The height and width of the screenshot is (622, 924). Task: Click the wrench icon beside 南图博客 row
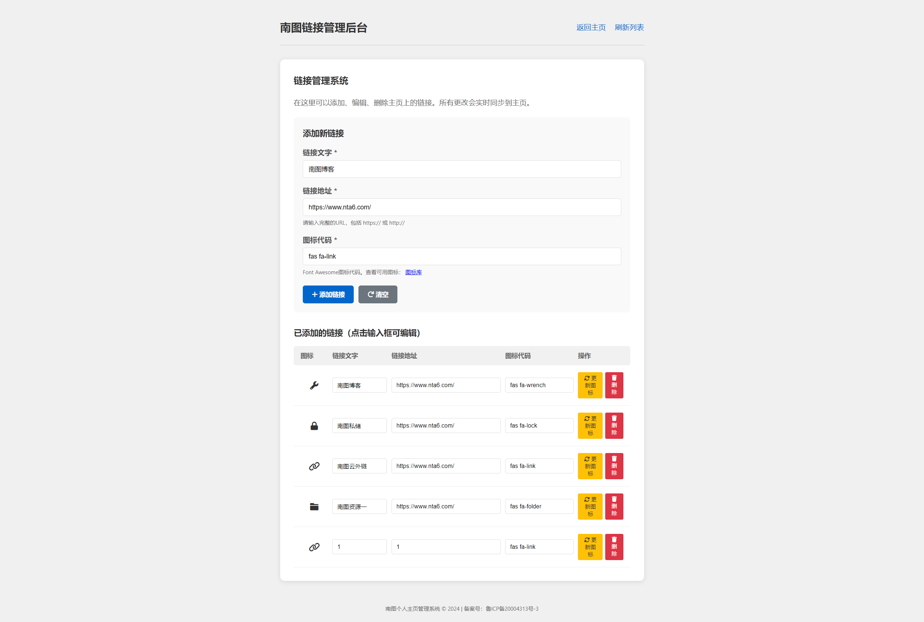(314, 385)
